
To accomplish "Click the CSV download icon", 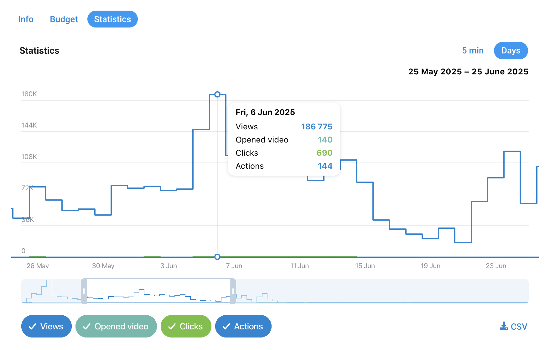I will (x=504, y=326).
